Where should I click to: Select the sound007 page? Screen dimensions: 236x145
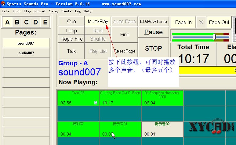pyautogui.click(x=26, y=43)
